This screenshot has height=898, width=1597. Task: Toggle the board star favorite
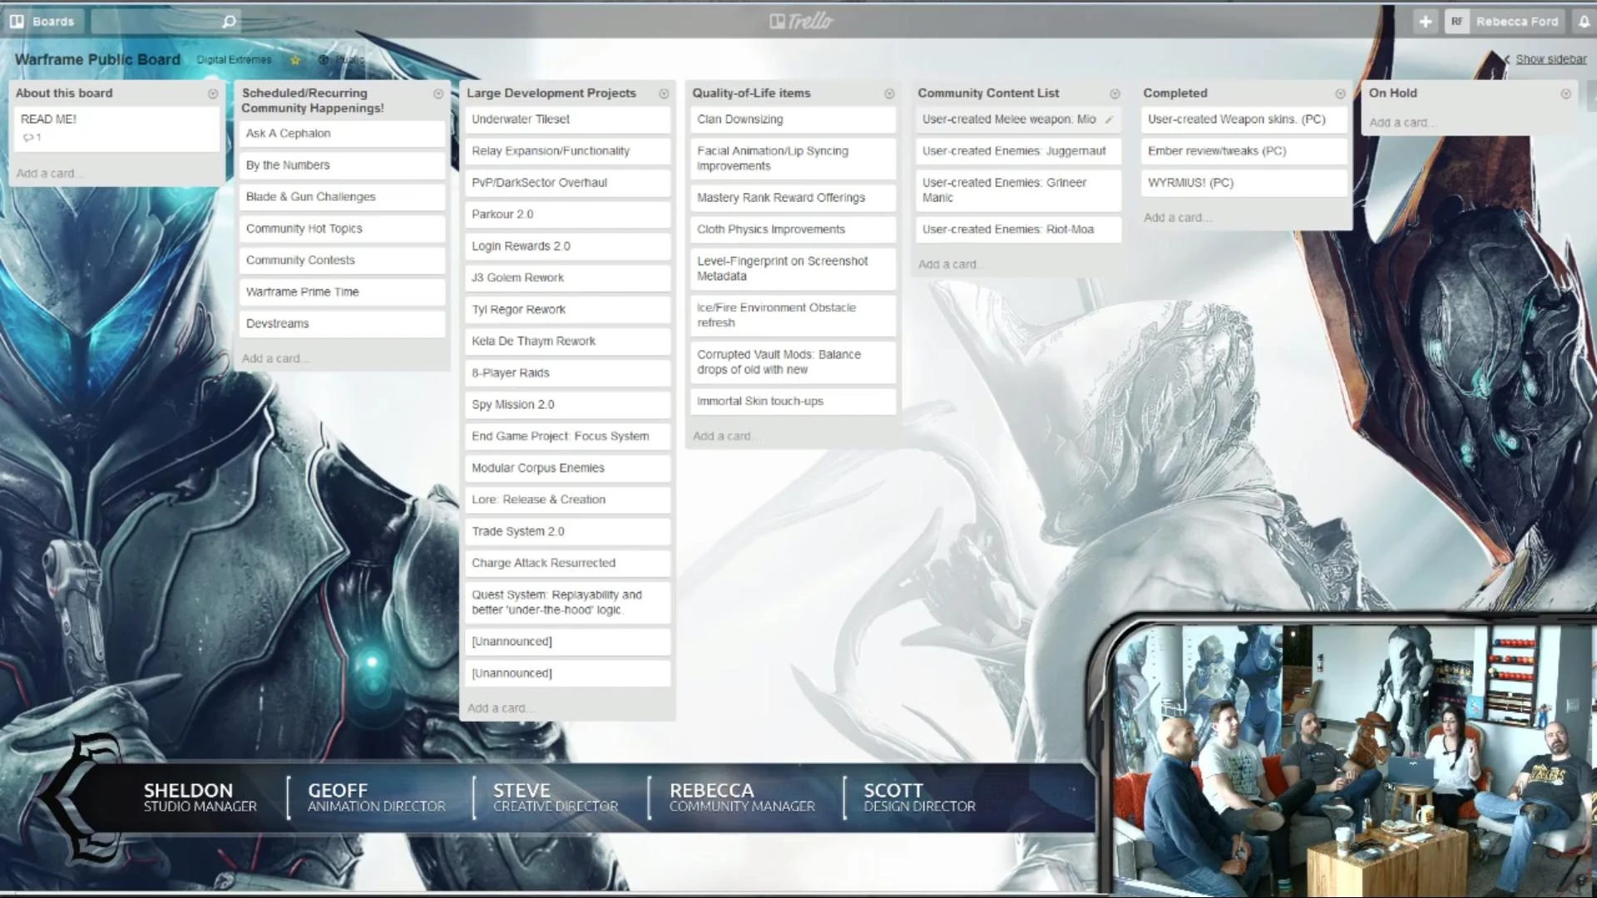(295, 60)
